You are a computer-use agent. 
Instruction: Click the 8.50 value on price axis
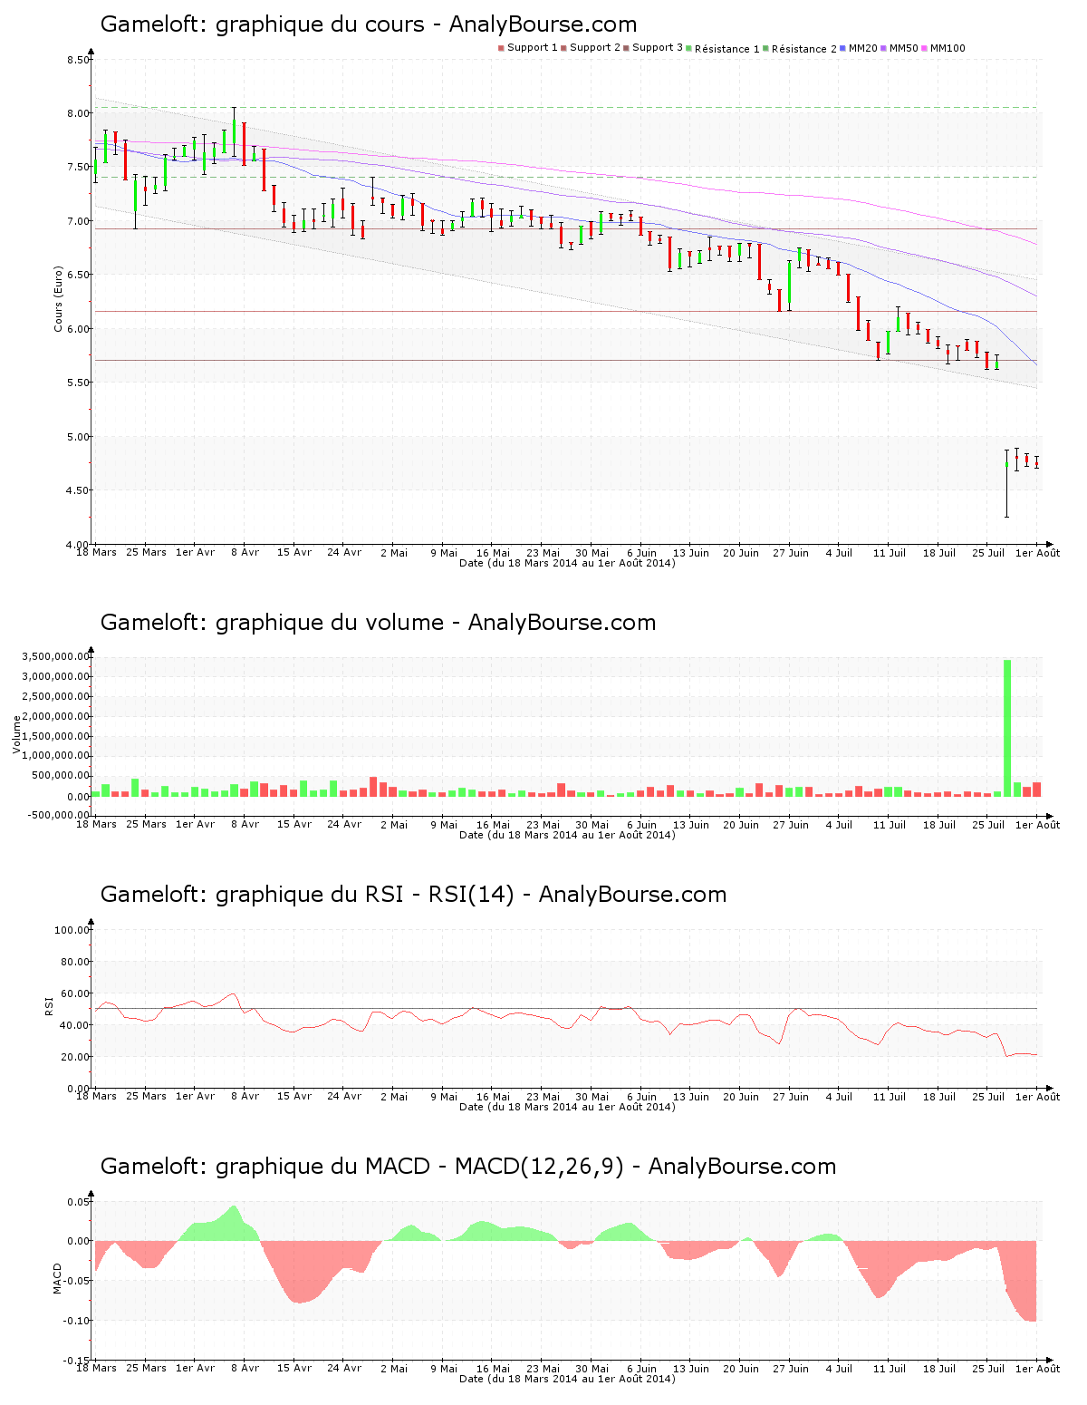[x=78, y=60]
